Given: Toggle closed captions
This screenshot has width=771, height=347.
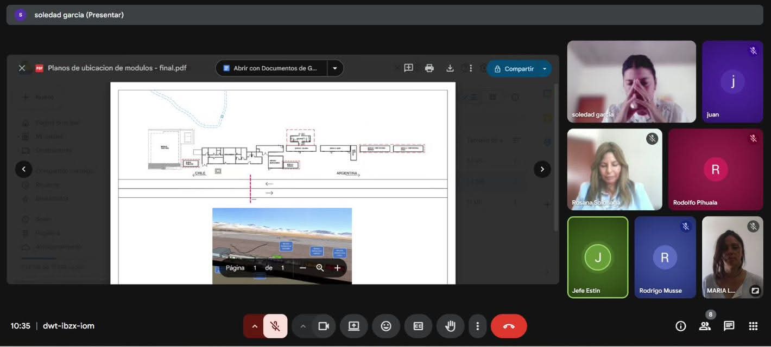Looking at the screenshot, I should point(418,326).
